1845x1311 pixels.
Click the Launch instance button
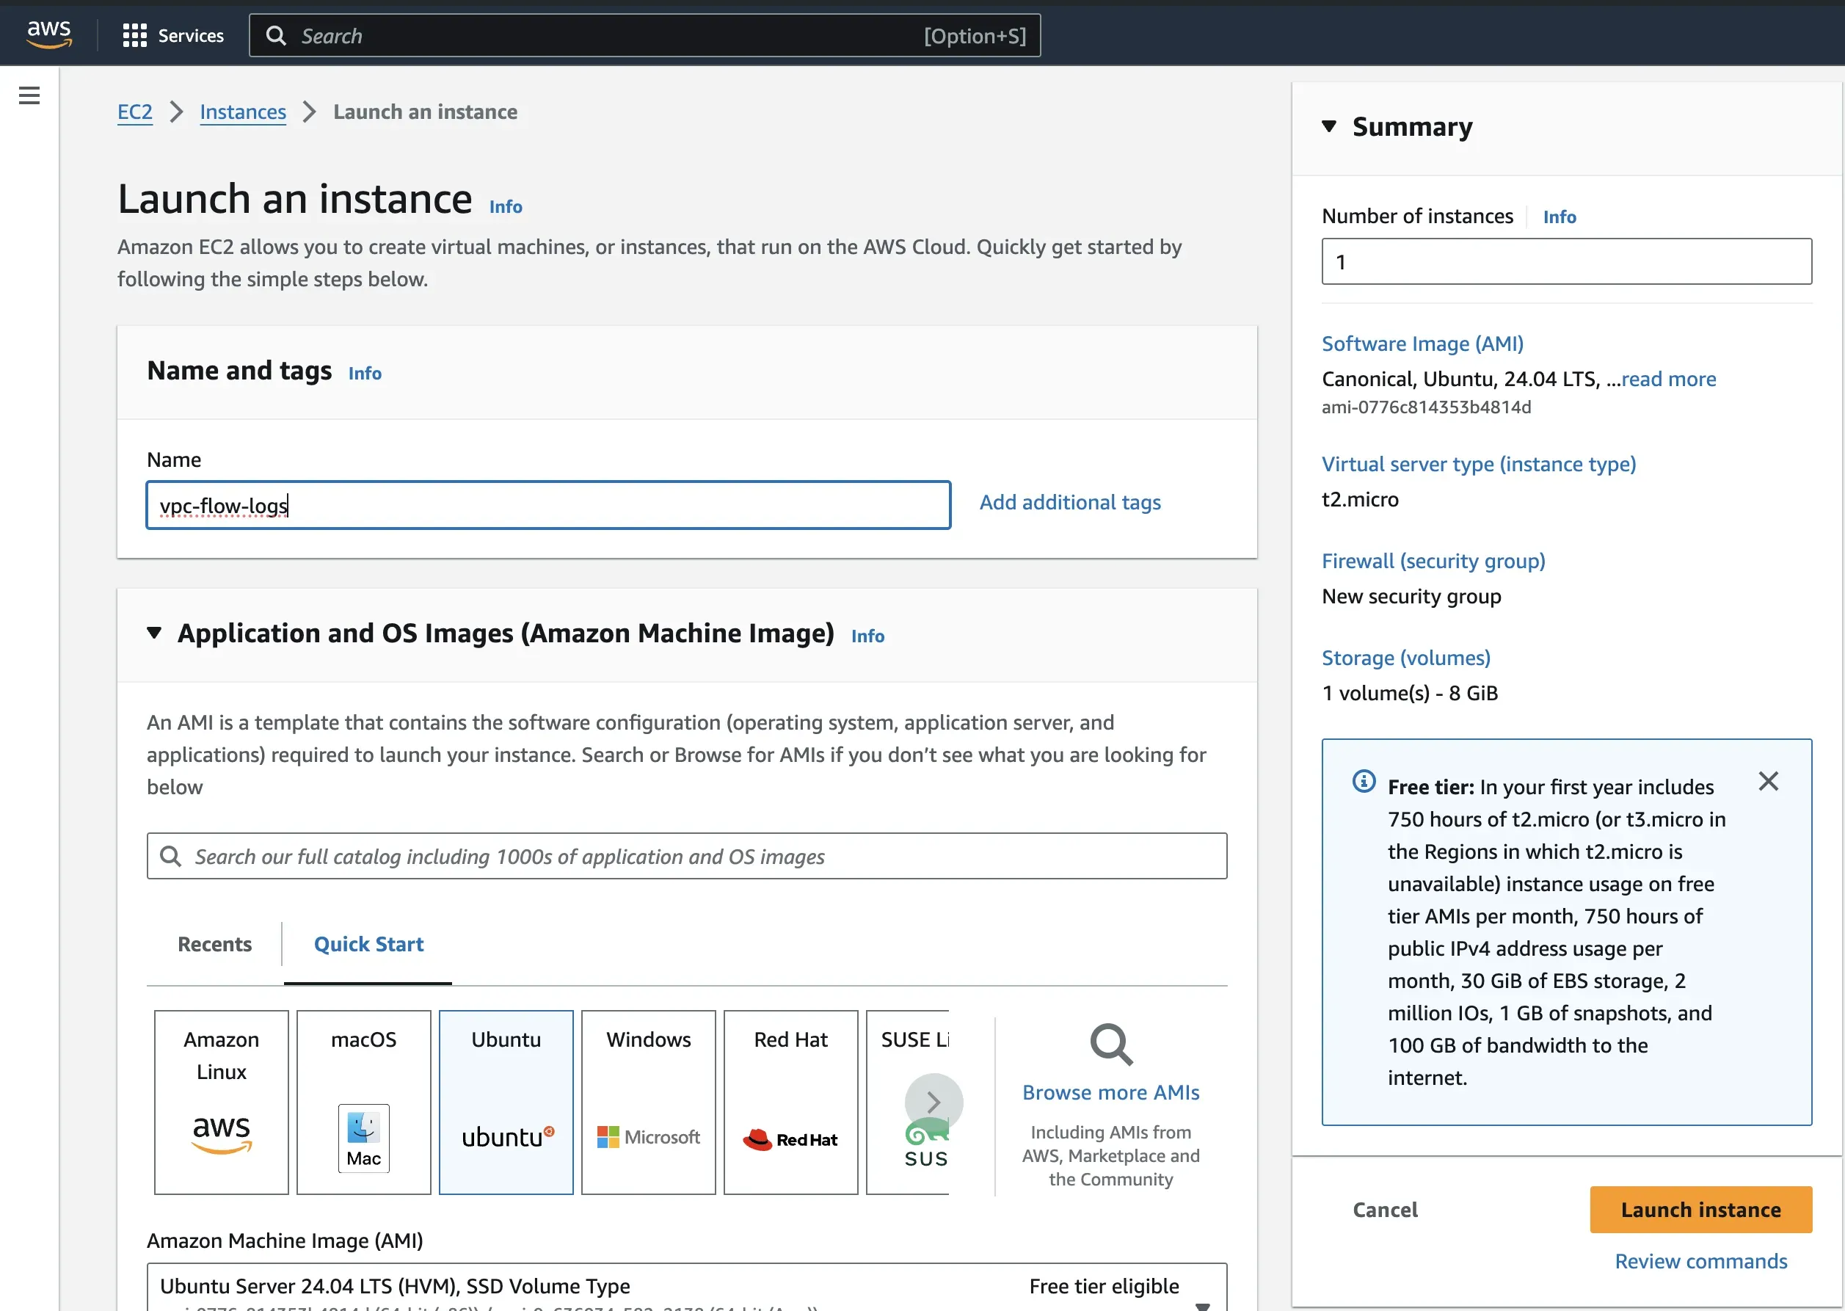[1700, 1209]
